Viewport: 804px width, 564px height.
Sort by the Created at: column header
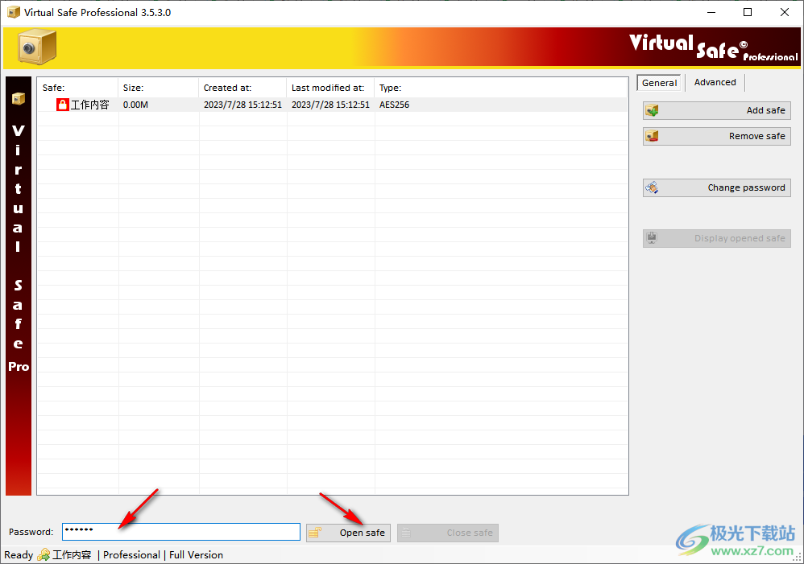pos(242,88)
